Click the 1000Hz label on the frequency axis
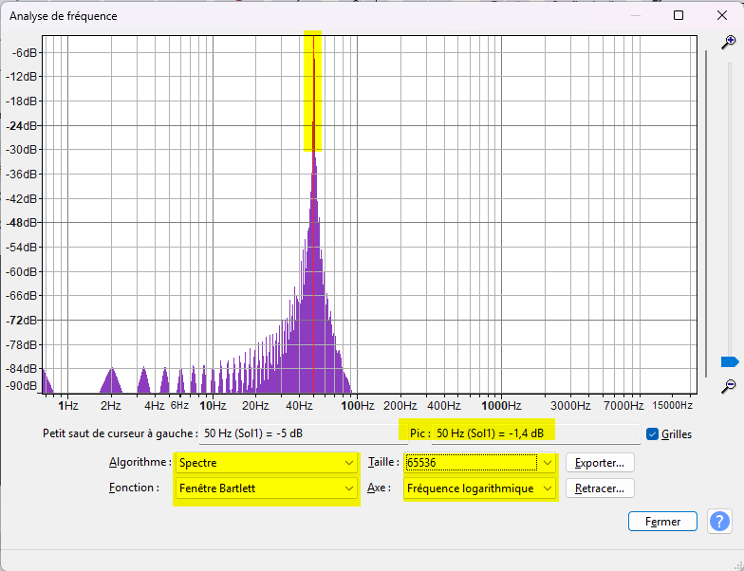The image size is (744, 571). coord(496,406)
